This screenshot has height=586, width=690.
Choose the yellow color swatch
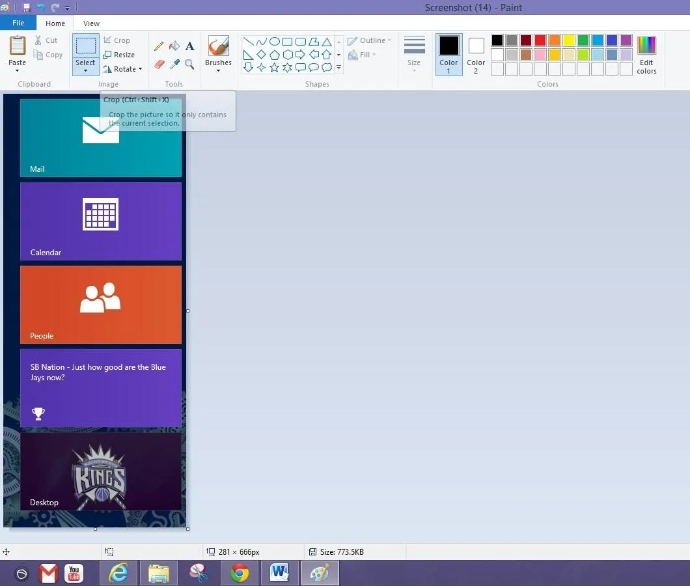569,40
